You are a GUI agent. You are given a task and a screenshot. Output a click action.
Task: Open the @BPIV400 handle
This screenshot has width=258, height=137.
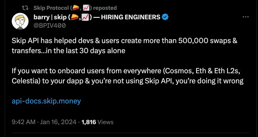[49, 26]
